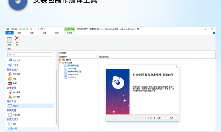Viewport: 221px width, 132px height.
Task: Click 下一步 button in preview dialog
Action: point(158,118)
